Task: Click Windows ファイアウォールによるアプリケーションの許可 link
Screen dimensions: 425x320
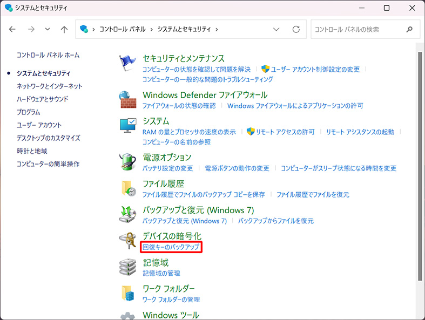Action: (295, 106)
